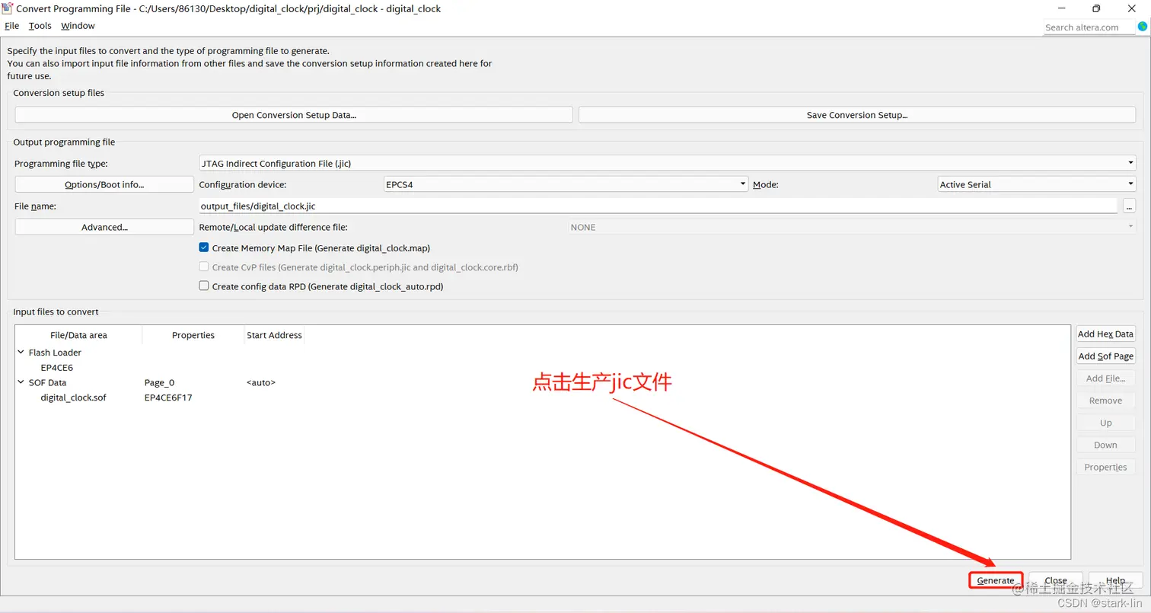Click the browse ellipsis button for file name

tap(1129, 206)
